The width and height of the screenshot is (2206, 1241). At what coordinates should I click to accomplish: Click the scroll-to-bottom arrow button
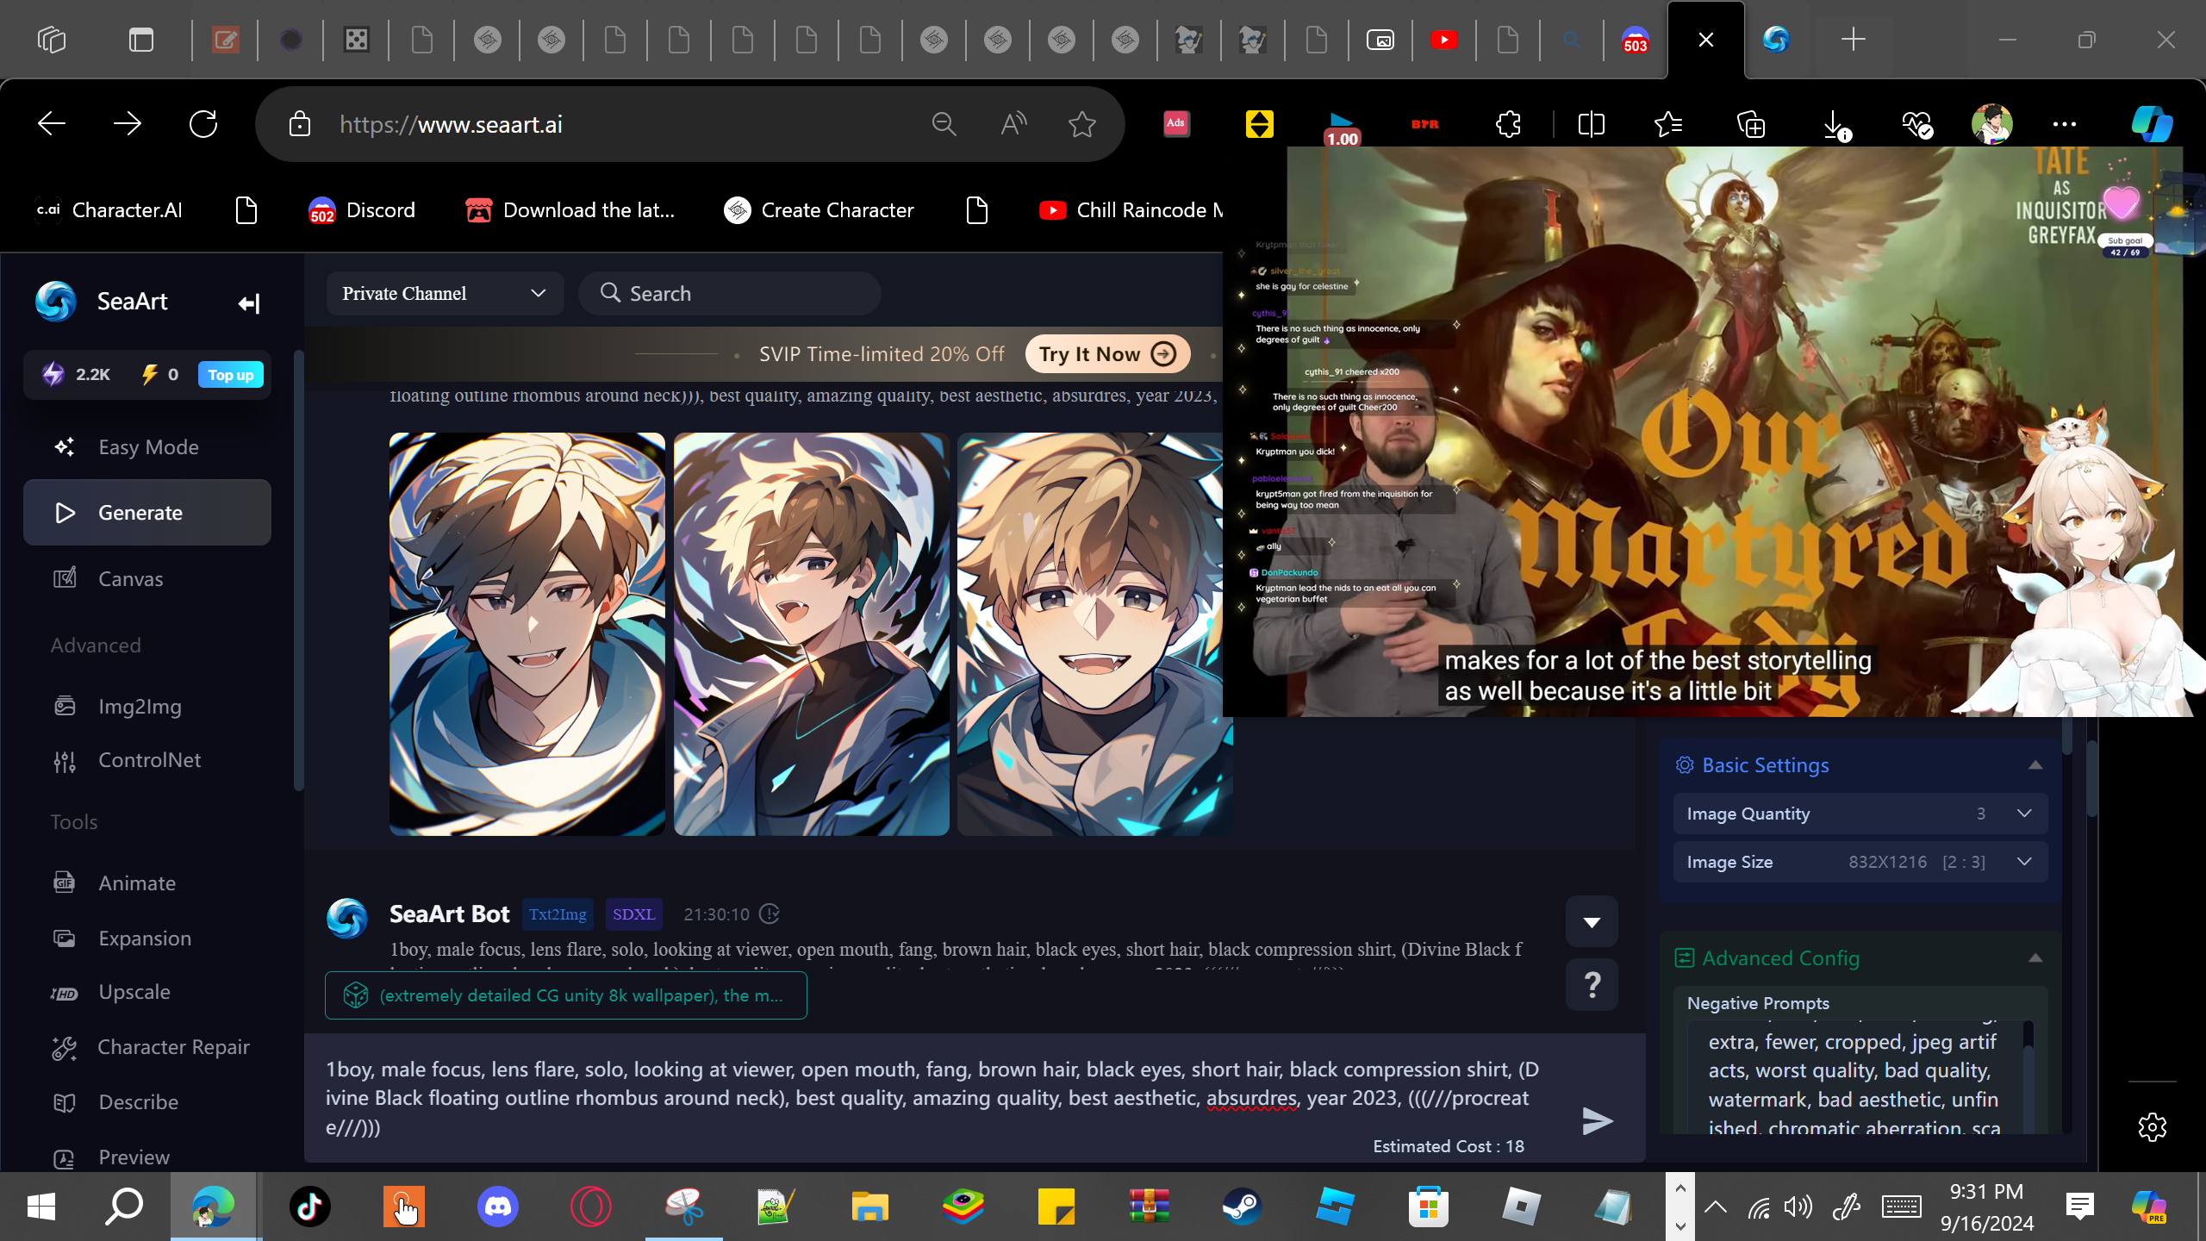coord(1592,922)
